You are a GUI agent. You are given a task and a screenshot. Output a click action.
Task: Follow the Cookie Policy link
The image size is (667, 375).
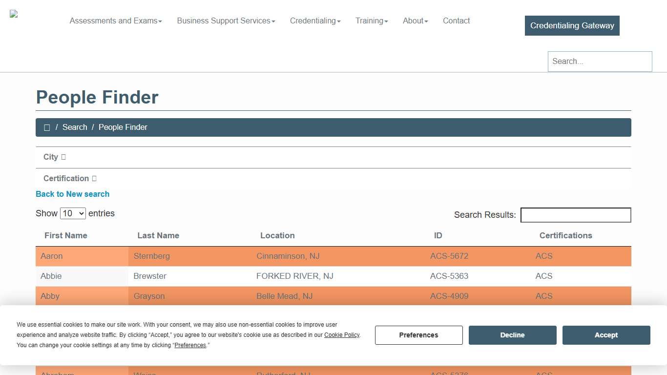pyautogui.click(x=341, y=335)
